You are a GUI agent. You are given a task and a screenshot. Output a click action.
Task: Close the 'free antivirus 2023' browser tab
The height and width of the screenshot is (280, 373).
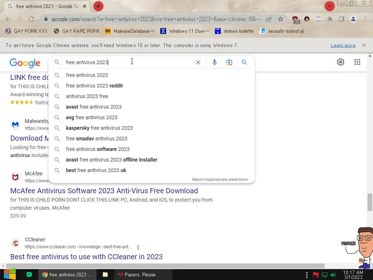tap(85, 7)
